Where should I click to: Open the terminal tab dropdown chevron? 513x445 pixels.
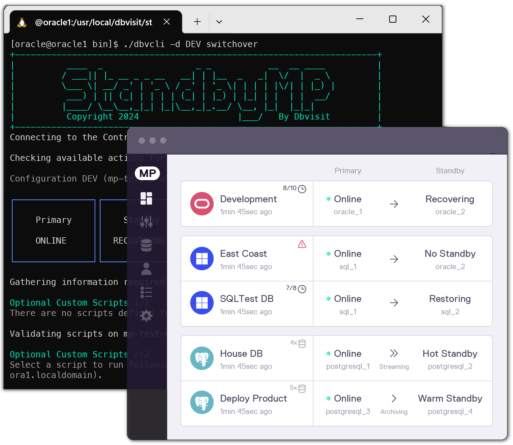(x=219, y=22)
